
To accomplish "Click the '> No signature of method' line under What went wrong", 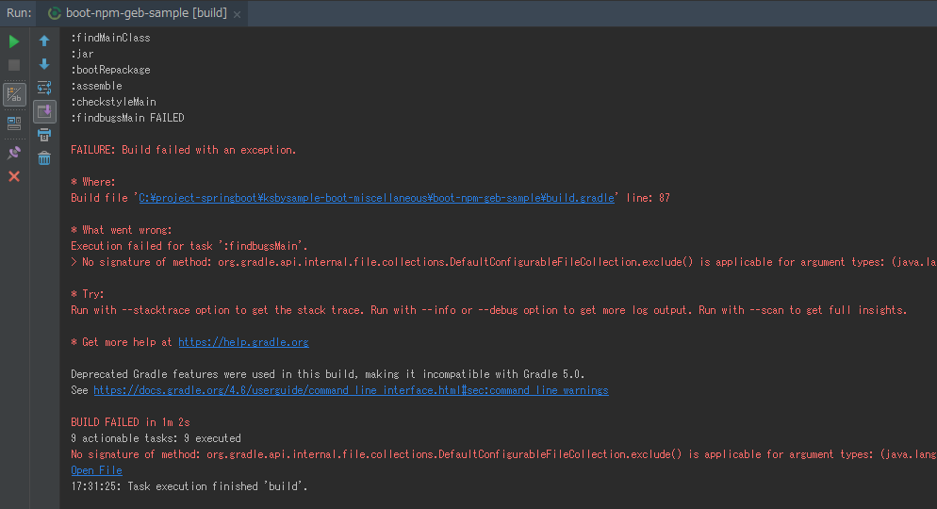I will (503, 262).
